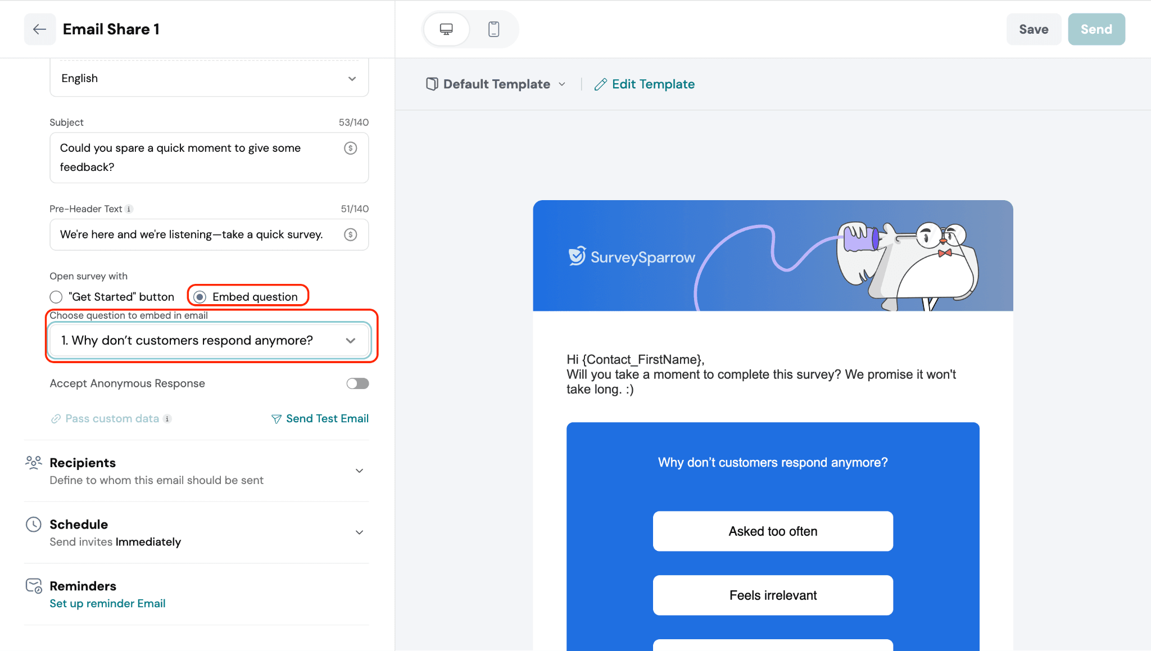Screen dimensions: 1151x651
Task: Click Pre-Header Text info icon
Action: (129, 209)
